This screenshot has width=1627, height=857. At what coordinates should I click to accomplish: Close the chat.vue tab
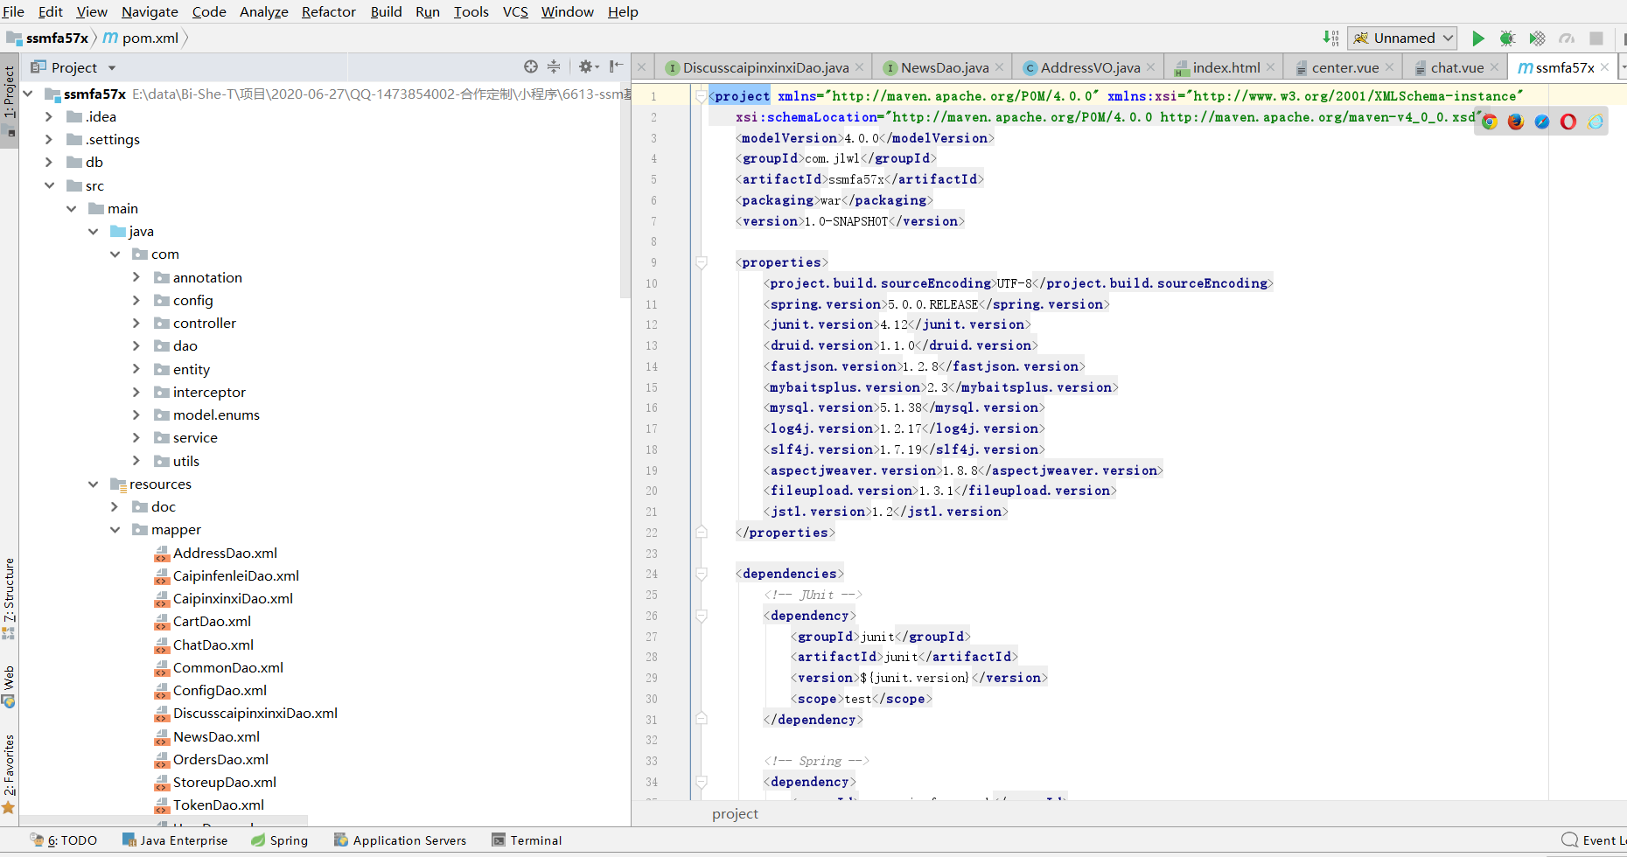[1495, 67]
